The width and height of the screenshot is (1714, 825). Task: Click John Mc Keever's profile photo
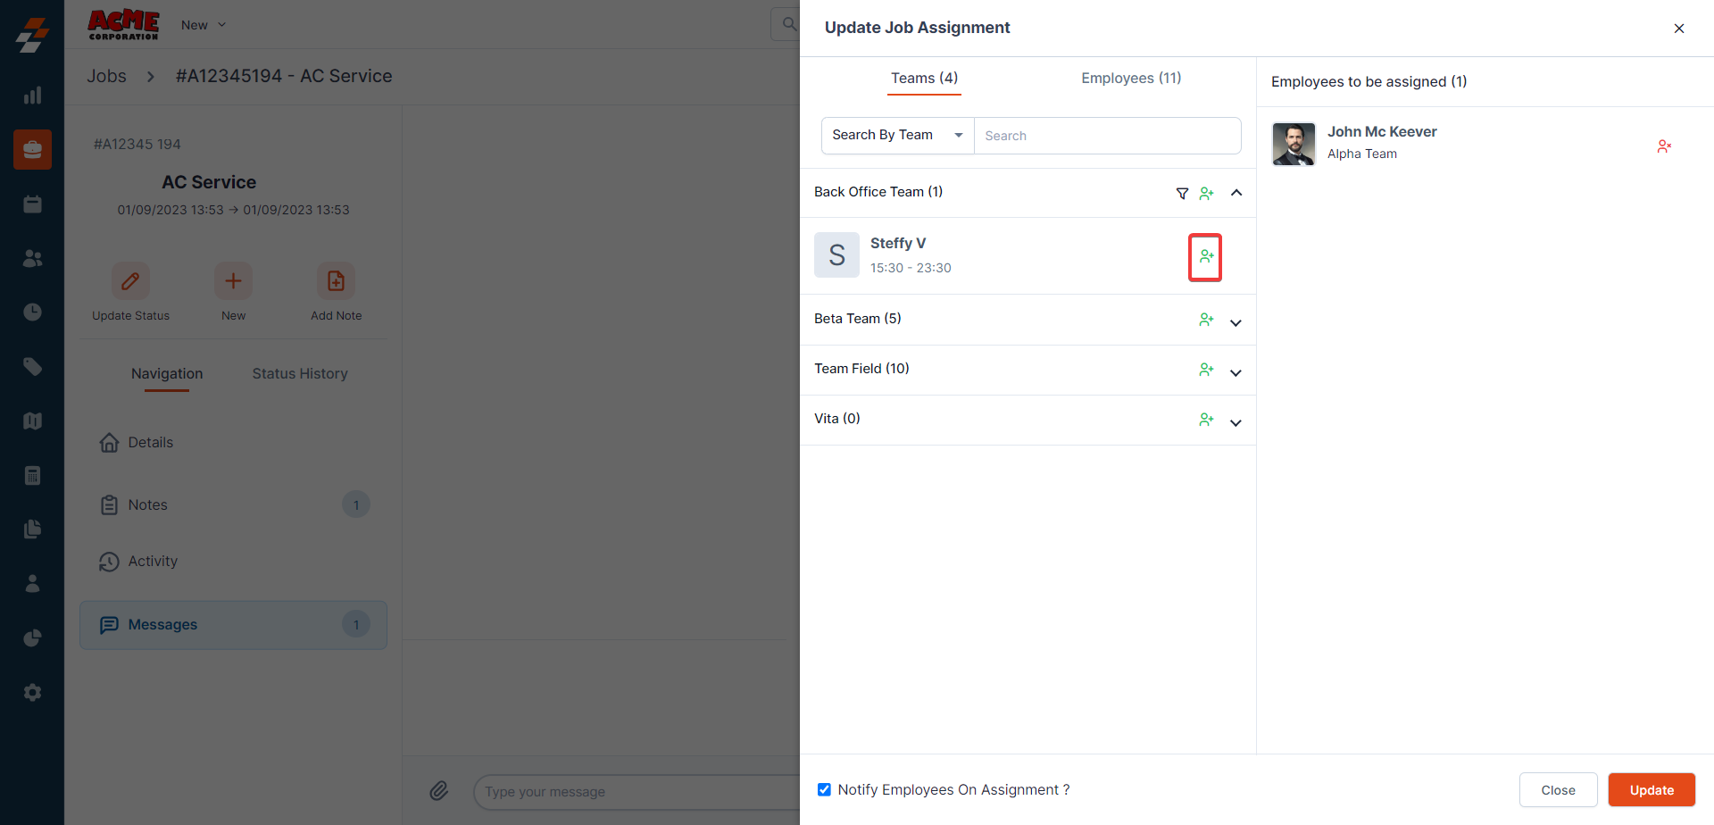1294,145
